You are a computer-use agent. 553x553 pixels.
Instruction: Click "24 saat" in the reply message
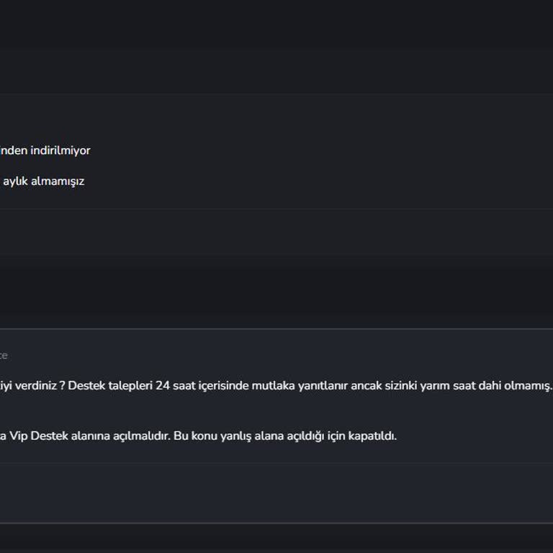(x=173, y=385)
